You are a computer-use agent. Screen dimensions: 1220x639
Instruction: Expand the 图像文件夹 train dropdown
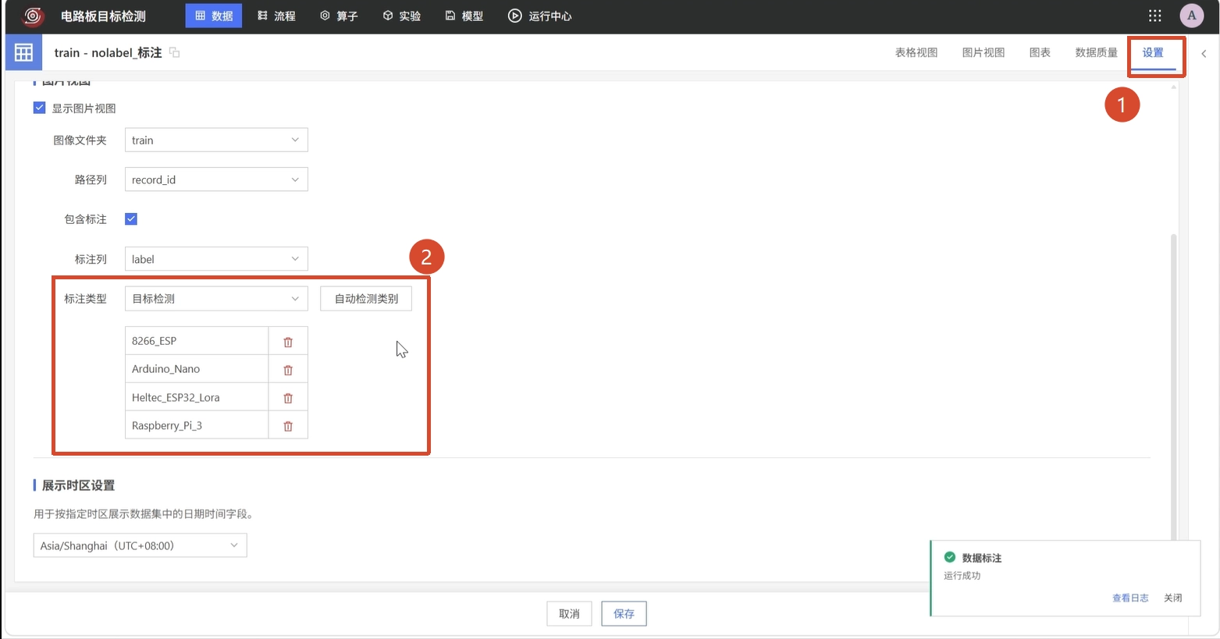tap(216, 140)
